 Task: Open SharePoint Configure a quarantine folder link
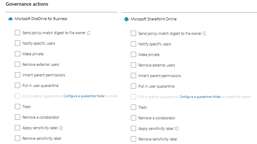pos(200,97)
